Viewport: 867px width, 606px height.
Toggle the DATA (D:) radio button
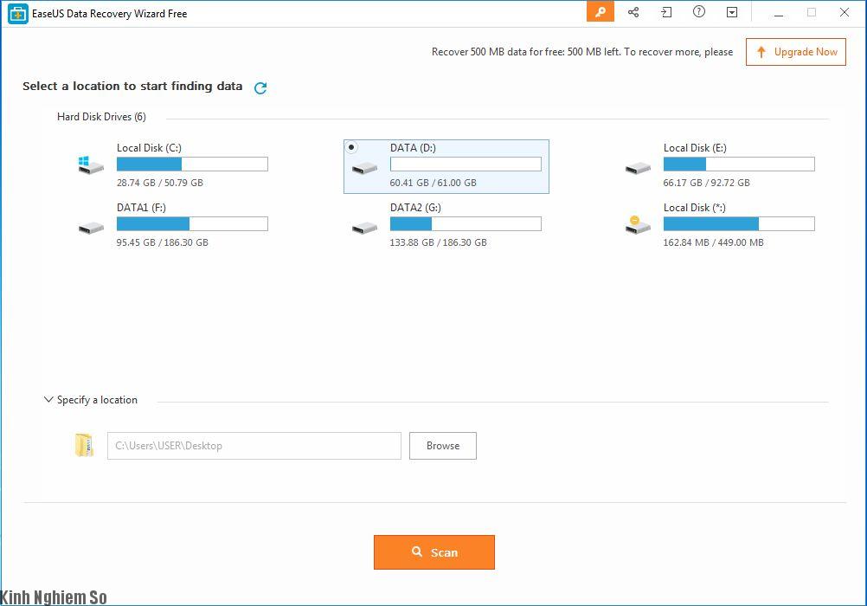tap(351, 147)
